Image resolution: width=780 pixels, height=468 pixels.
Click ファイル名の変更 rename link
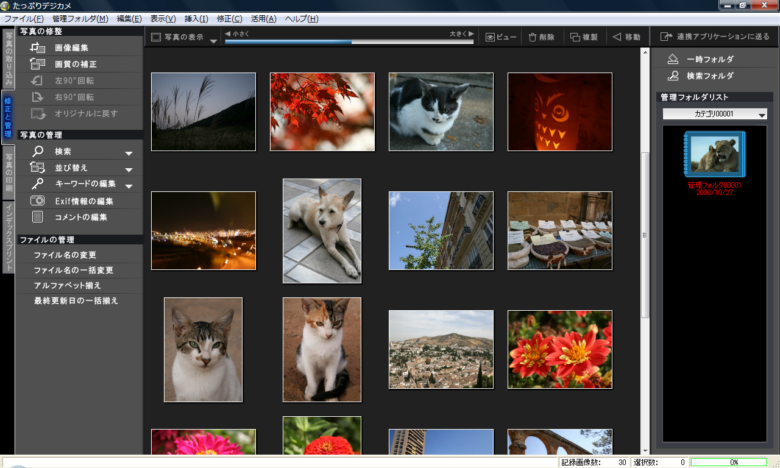[x=65, y=255]
